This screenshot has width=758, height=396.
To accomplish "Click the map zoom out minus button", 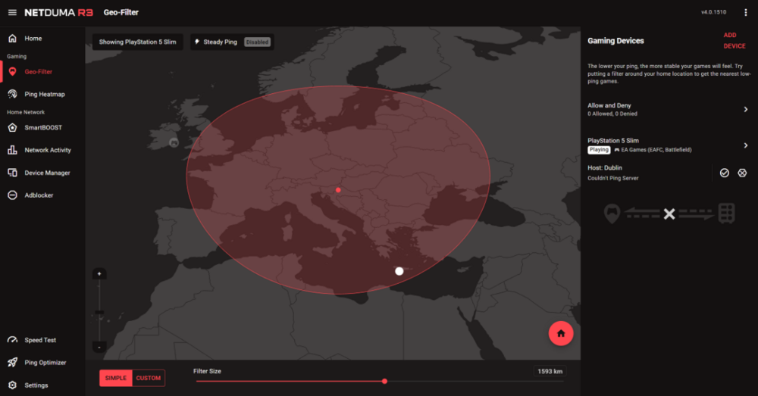I will (x=99, y=347).
